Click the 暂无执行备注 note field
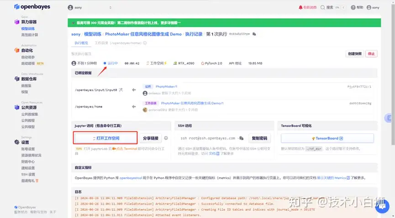The height and width of the screenshot is (218, 395). pos(81,54)
